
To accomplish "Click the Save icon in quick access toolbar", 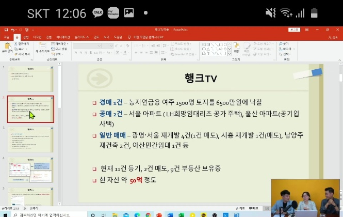I will tap(6, 30).
